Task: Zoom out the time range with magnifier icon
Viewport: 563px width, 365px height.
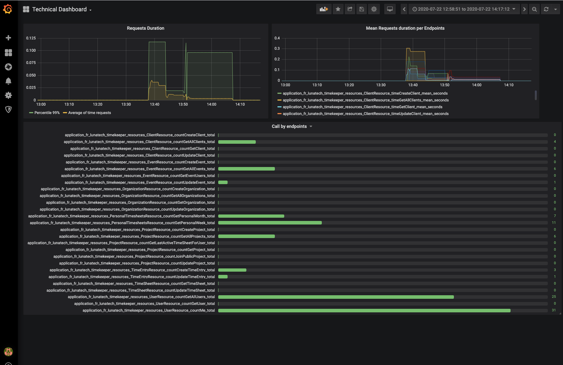Action: (535, 9)
